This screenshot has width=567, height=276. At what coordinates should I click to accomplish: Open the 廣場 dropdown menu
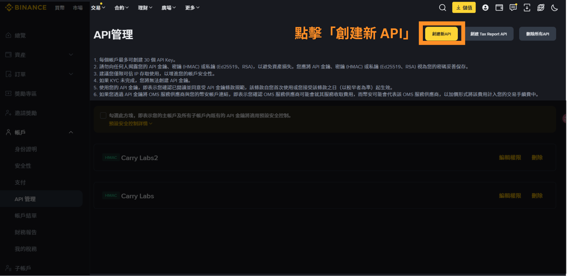(x=169, y=8)
